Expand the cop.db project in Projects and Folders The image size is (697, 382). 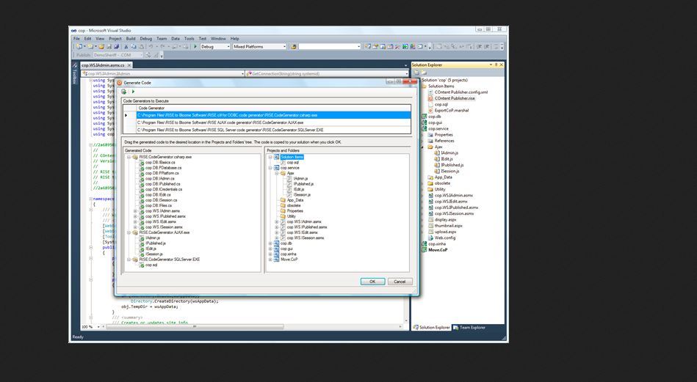pyautogui.click(x=270, y=243)
